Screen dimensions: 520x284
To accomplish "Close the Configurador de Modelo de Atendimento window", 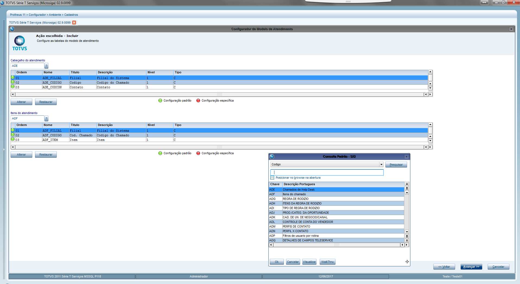I will click(x=511, y=29).
